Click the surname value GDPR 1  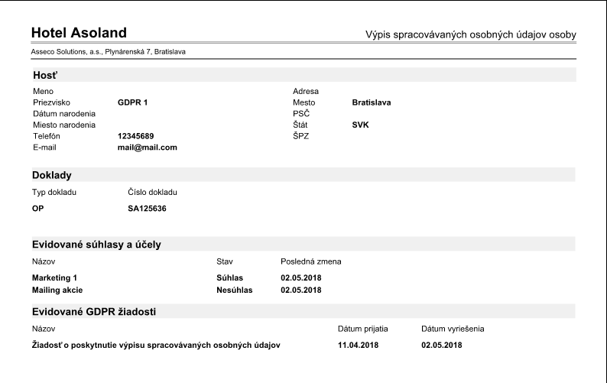pyautogui.click(x=132, y=102)
